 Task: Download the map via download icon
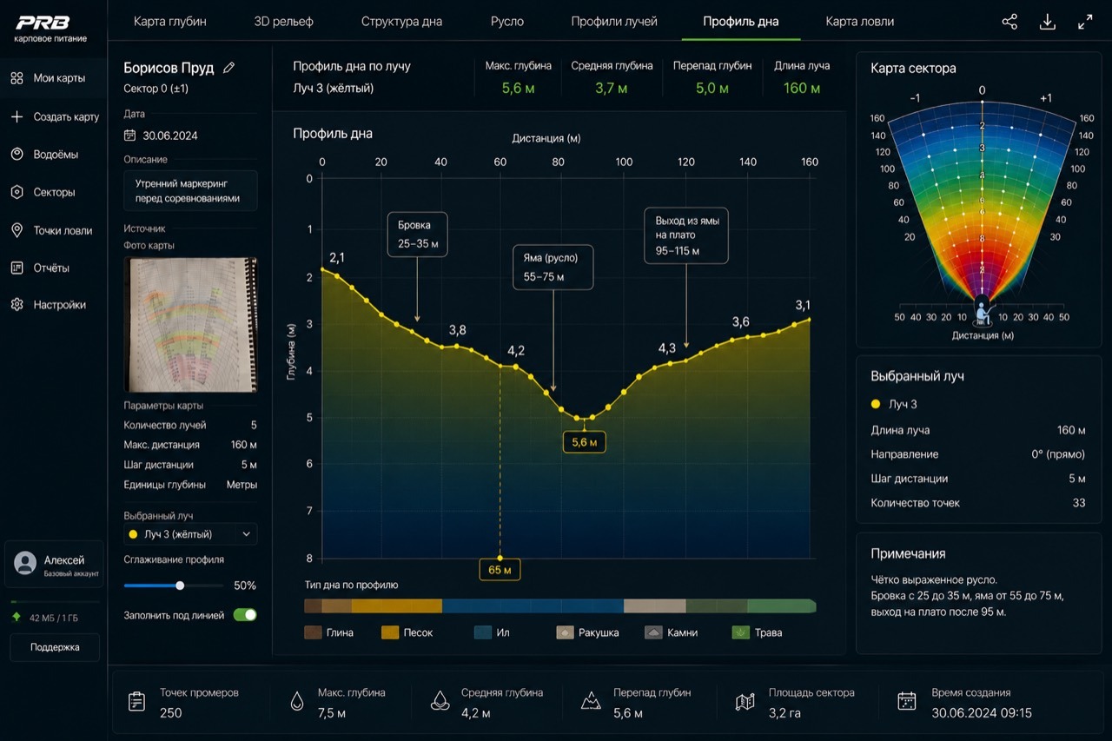1048,23
